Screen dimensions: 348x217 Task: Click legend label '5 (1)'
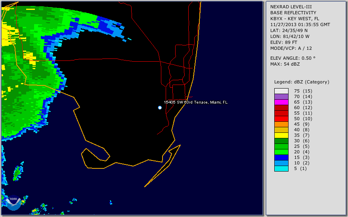(x=300, y=168)
